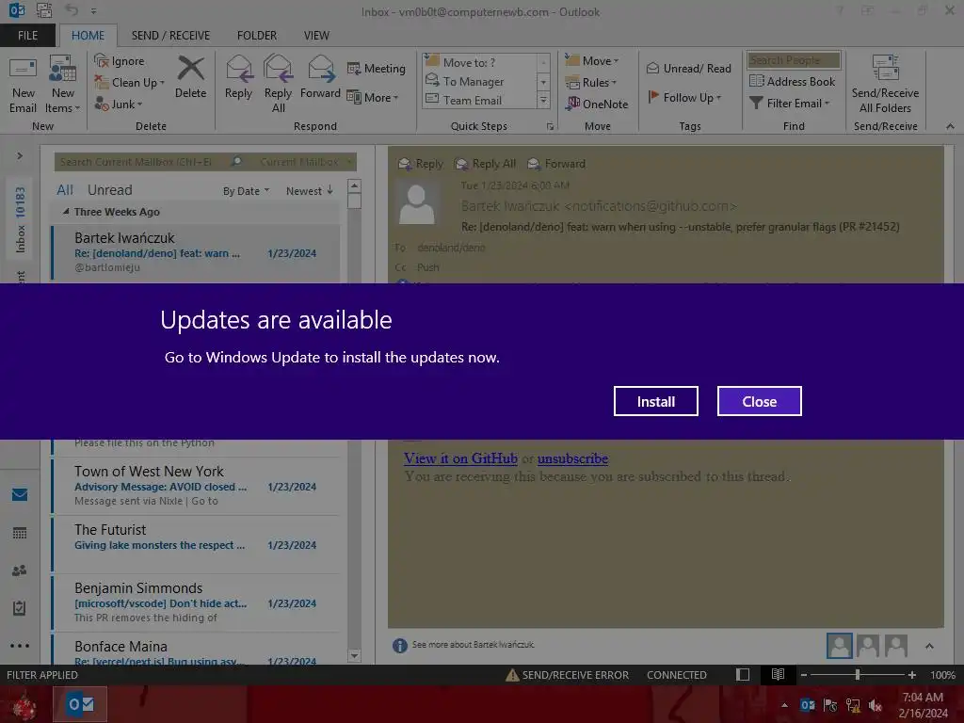
Task: Open the Move dropdown in the ribbon
Action: tap(592, 61)
